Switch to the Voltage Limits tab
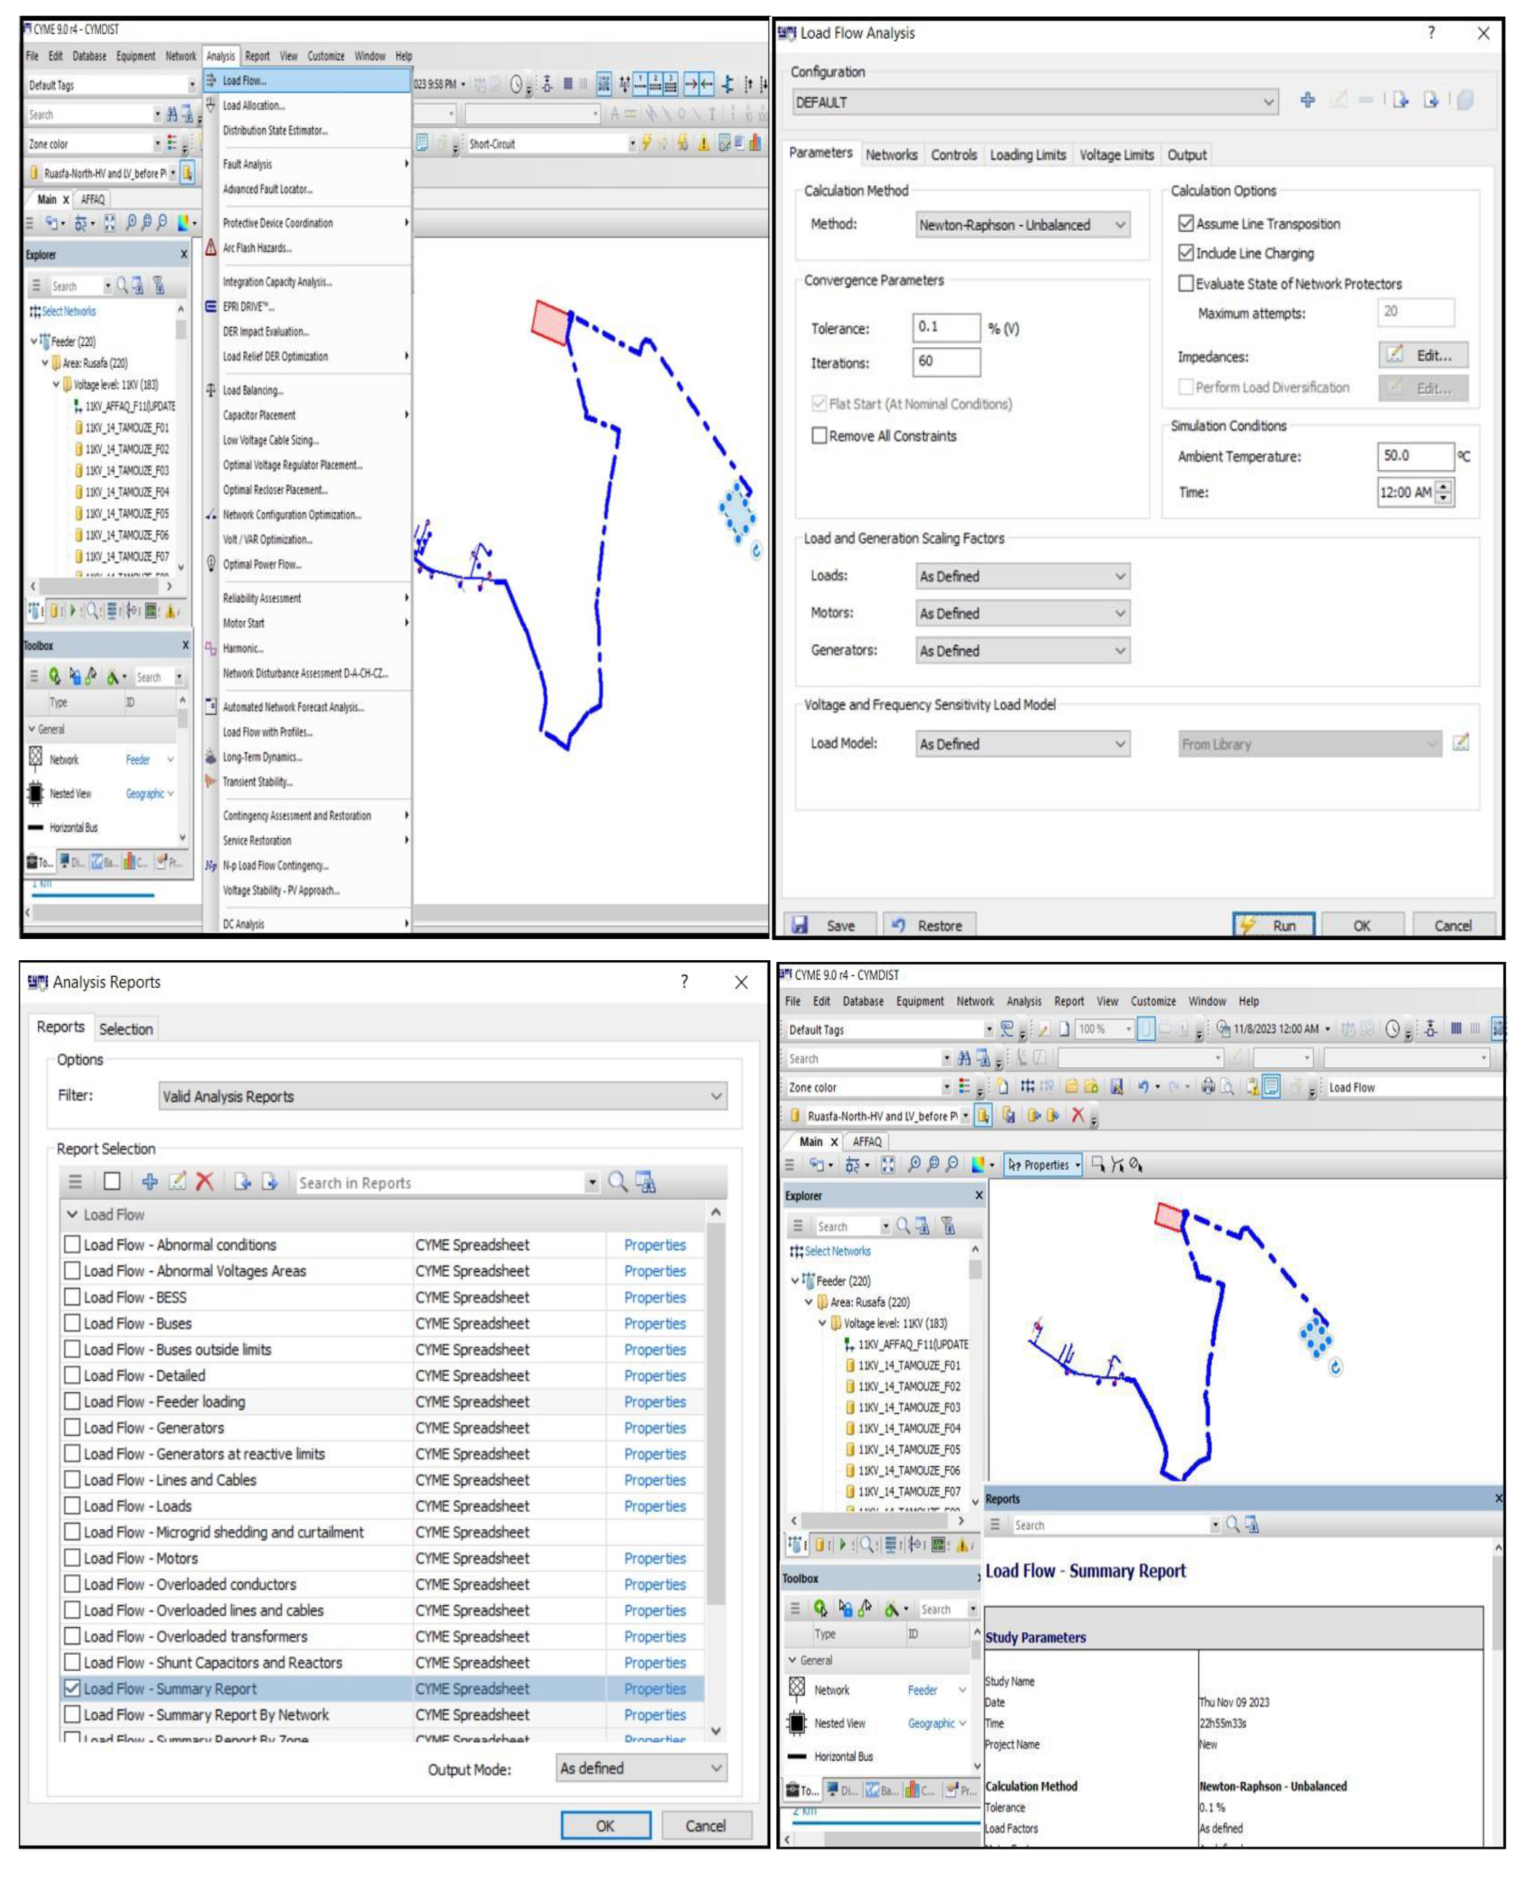The image size is (1529, 1877). 1116,155
